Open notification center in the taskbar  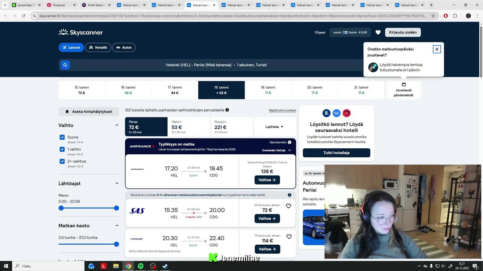coord(475,266)
